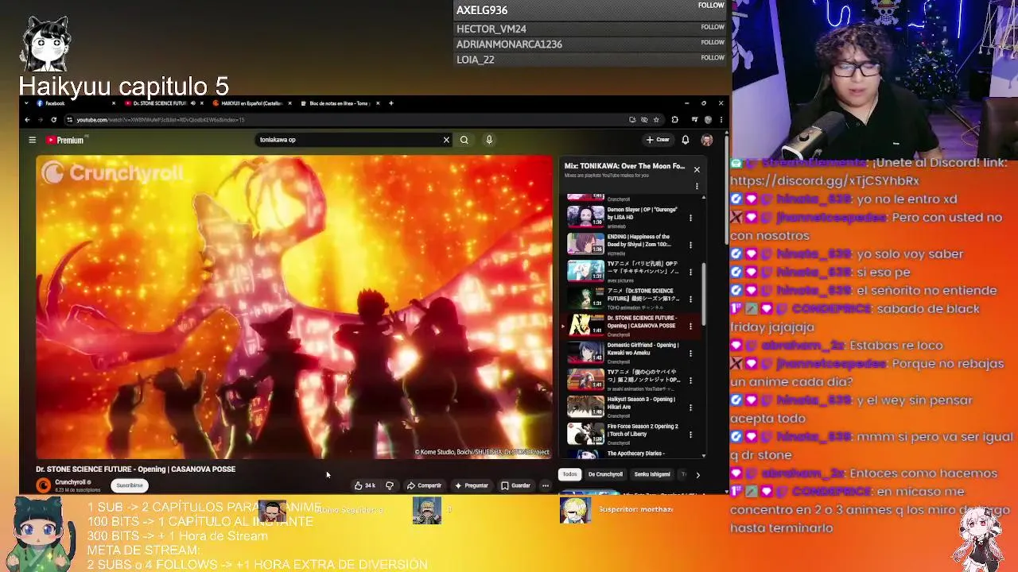Open options for Dr. STONE CASANOVA POSSE entry
The image size is (1018, 572).
pyautogui.click(x=690, y=326)
